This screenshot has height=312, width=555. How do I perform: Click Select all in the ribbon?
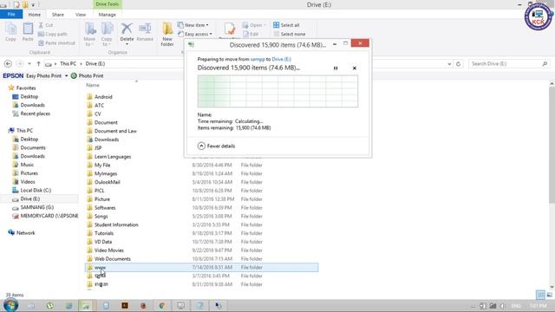pyautogui.click(x=286, y=25)
